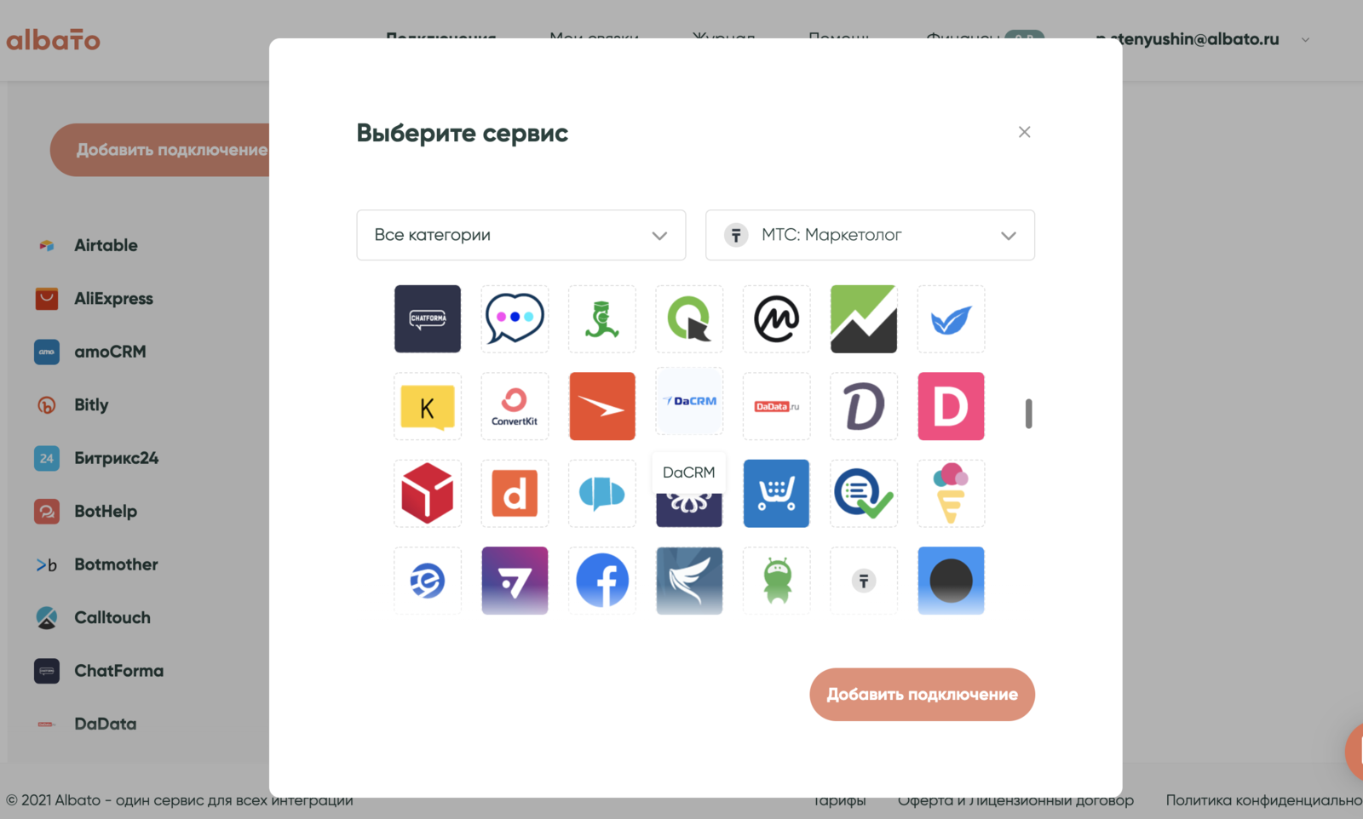Pick the blue shopping cart service icon
The width and height of the screenshot is (1363, 819).
coord(776,494)
